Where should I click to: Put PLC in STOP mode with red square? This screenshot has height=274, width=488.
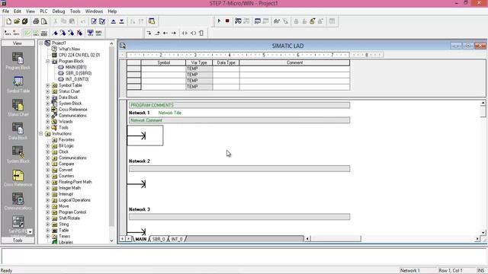coord(227,21)
